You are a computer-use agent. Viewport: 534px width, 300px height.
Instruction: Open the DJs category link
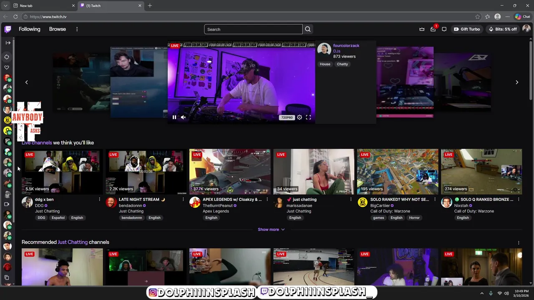point(337,51)
